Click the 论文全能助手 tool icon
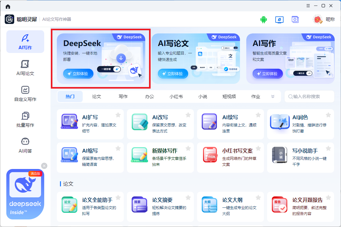The height and width of the screenshot is (227, 341). (69, 204)
